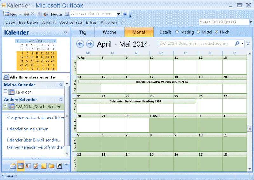Switch to Woche view tab
This screenshot has width=254, height=180.
click(109, 32)
